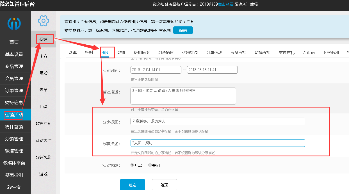The width and height of the screenshot is (349, 194).
Task: Click the 分享描述 input field
Action: pos(218,143)
